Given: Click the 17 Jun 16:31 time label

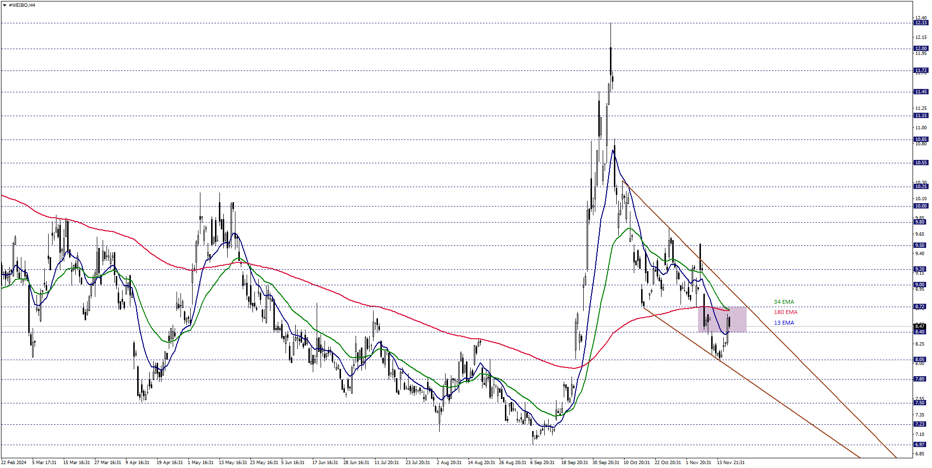Looking at the screenshot, I should pos(325,463).
